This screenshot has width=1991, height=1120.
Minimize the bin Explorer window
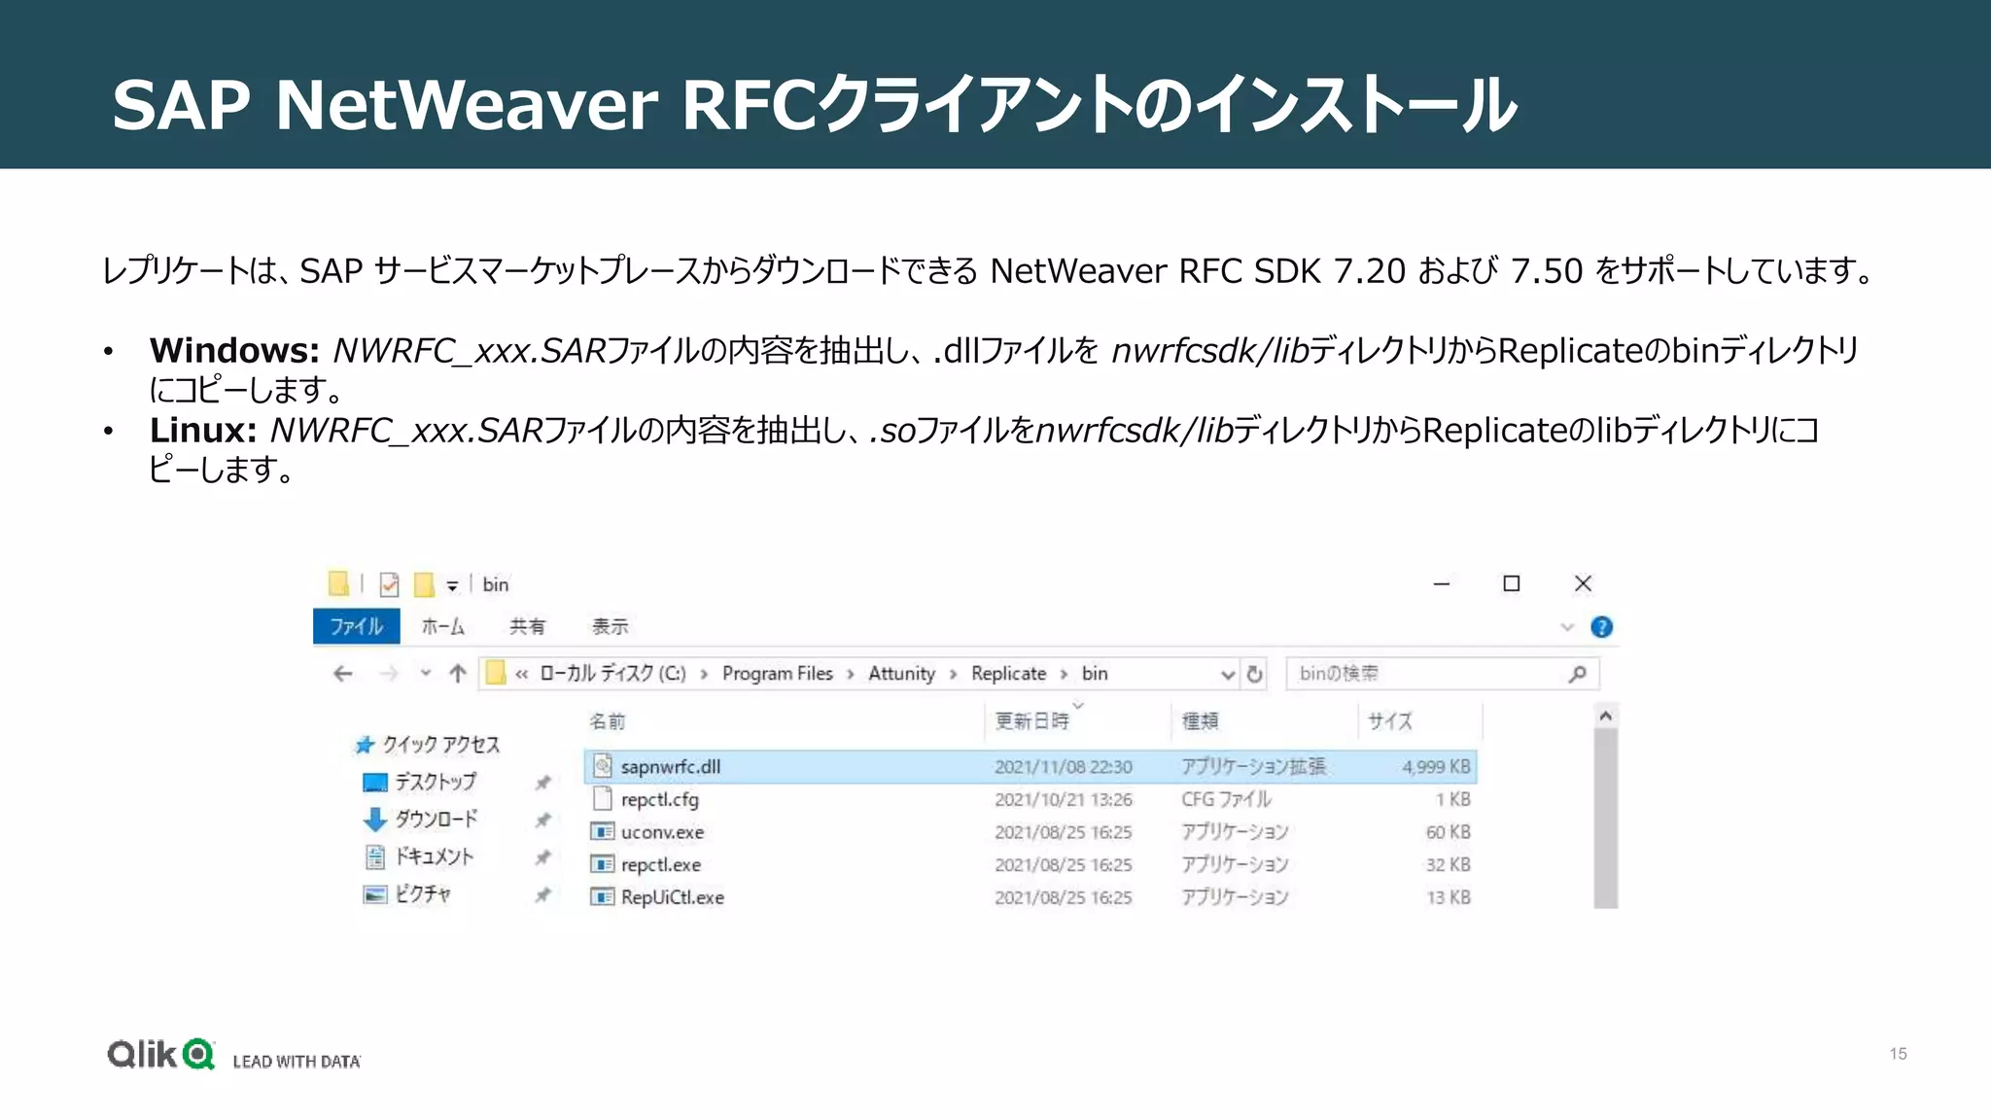(1442, 583)
